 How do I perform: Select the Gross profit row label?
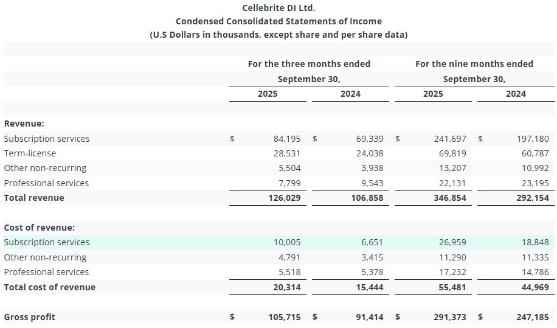(x=30, y=317)
